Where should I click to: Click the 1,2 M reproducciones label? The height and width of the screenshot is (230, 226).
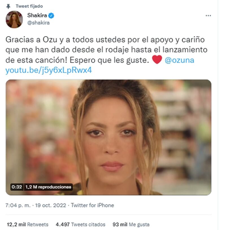(48, 187)
